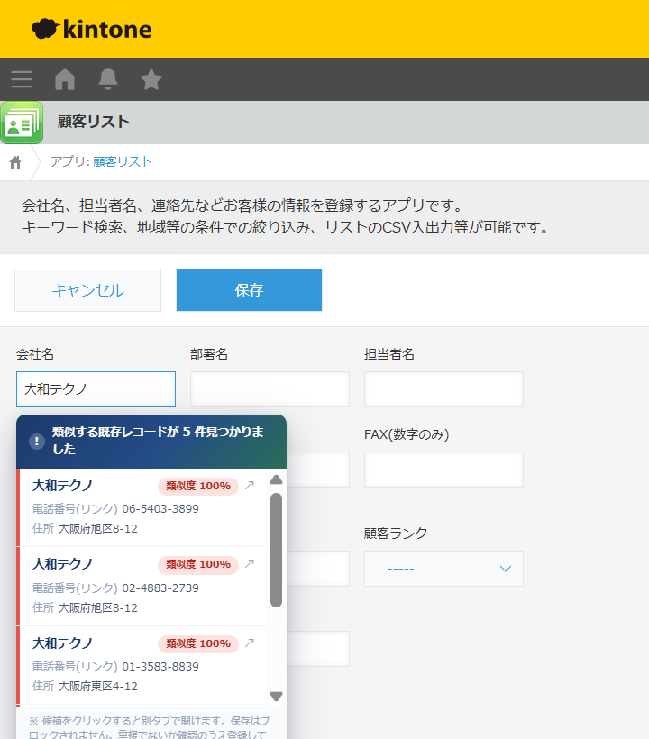Click 類似度 100% badge of 02-4883-2739 record
Image resolution: width=649 pixels, height=739 pixels.
(198, 564)
